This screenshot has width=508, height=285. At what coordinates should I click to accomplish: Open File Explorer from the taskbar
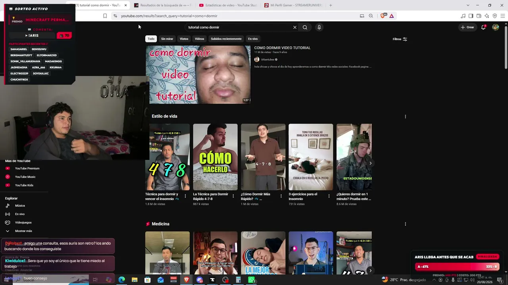[x=135, y=280]
